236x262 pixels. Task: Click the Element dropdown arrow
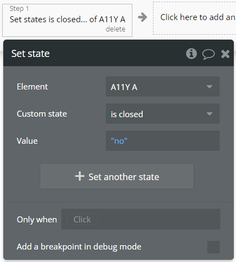209,87
